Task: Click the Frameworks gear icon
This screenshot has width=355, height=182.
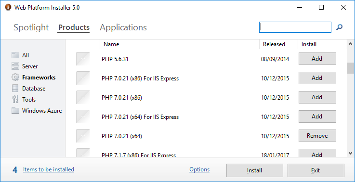Action: pos(15,78)
